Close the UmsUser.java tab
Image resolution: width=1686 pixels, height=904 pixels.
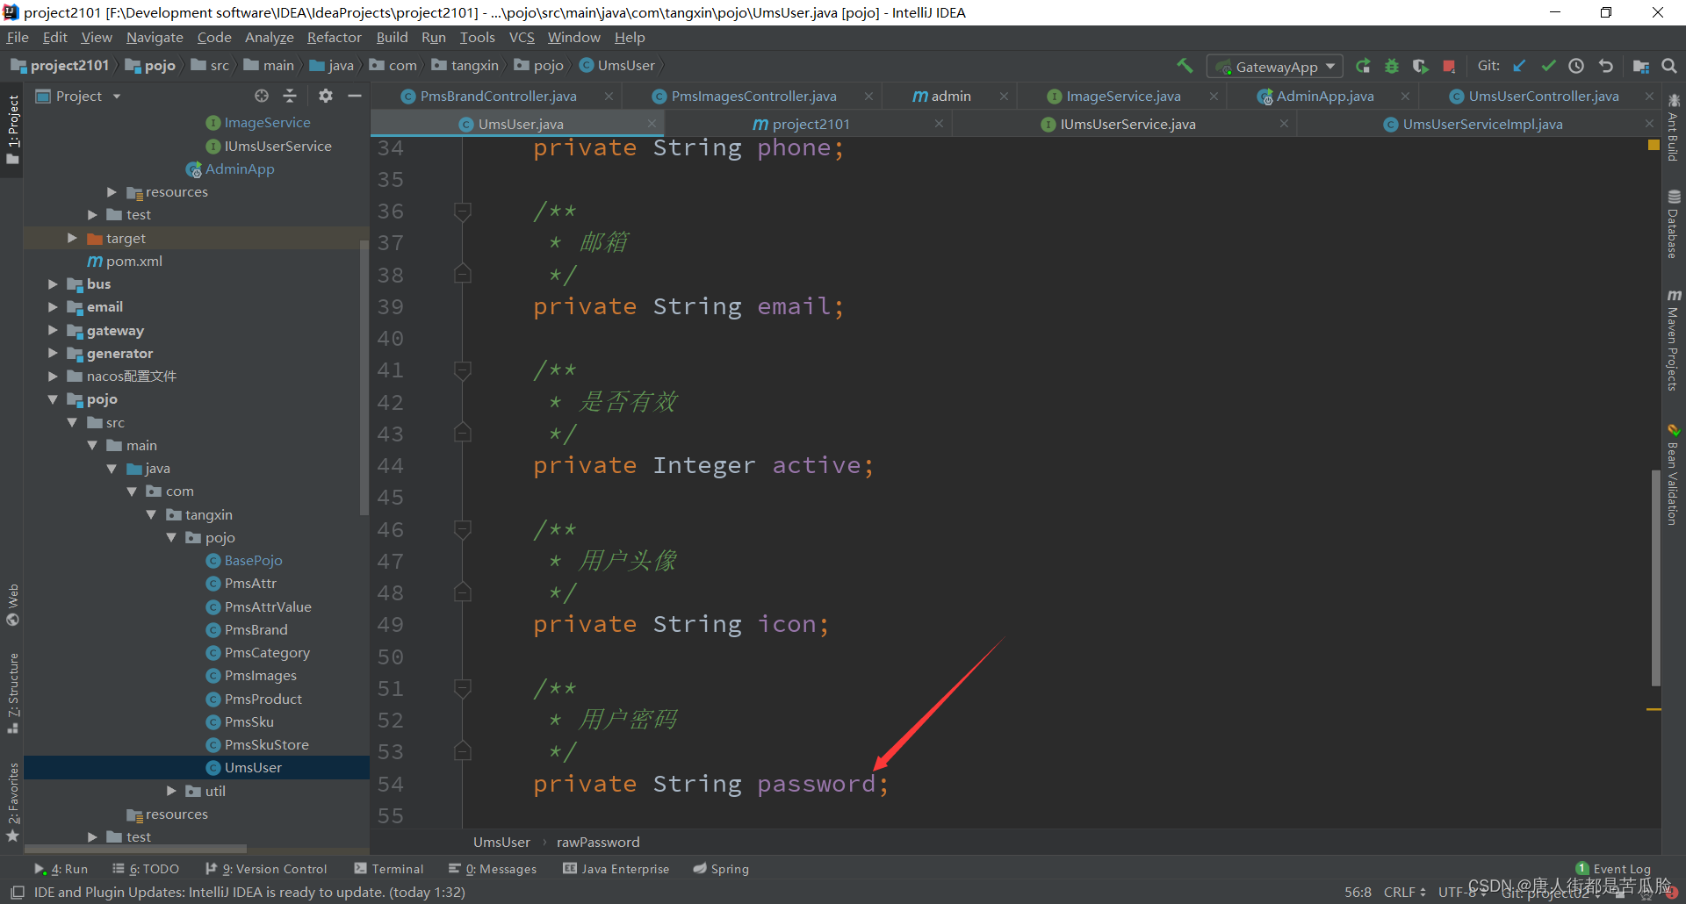(652, 124)
